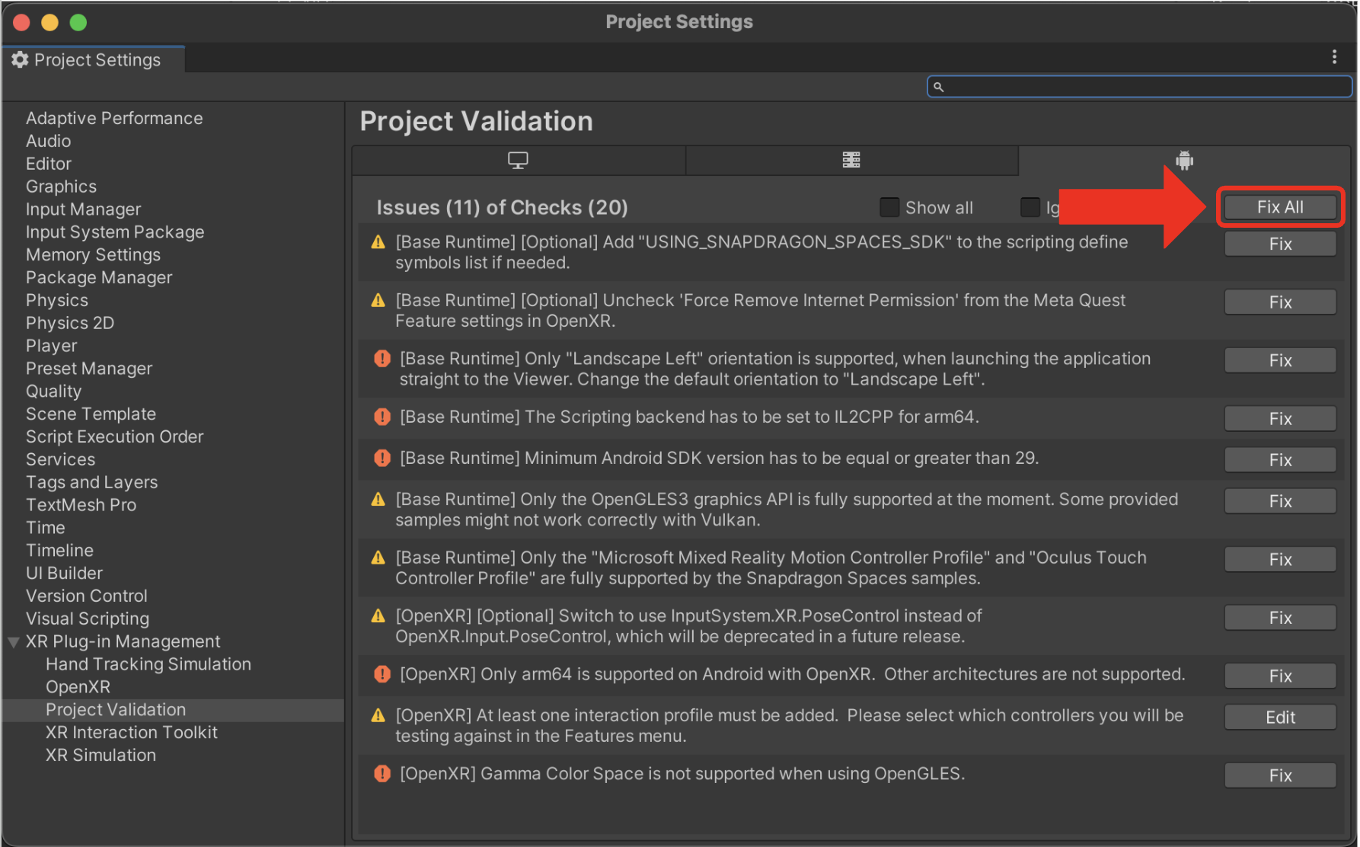Fix the USING_SNAPDRAGON_SPACES_SDK define symbol issue
The height and width of the screenshot is (847, 1360).
tap(1280, 244)
